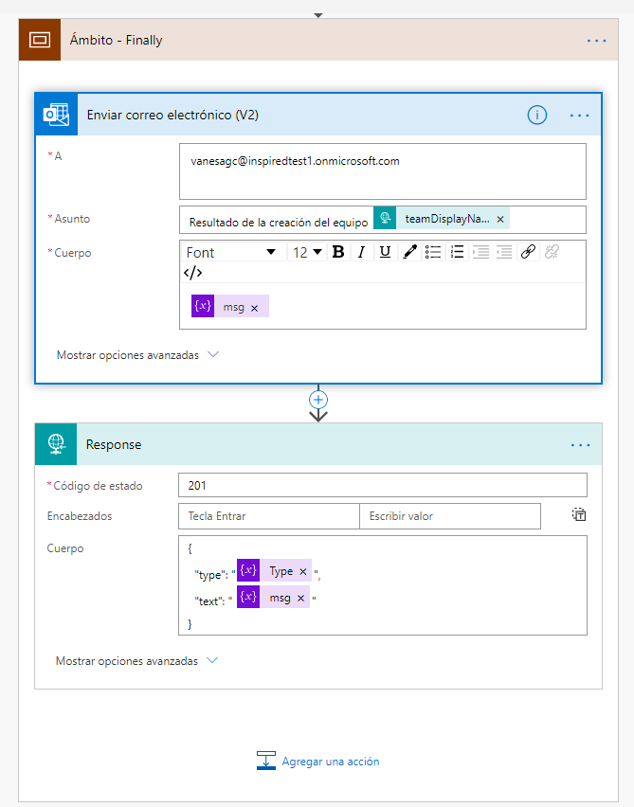
Task: Open the Font family dropdown
Action: click(x=231, y=252)
